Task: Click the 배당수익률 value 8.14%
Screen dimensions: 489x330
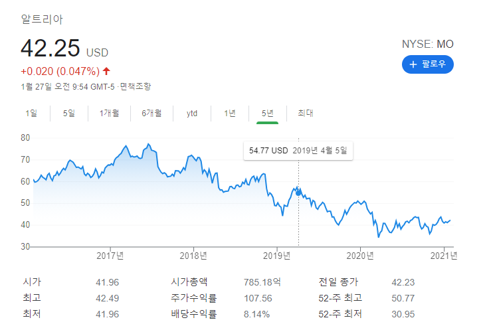Action: click(256, 314)
